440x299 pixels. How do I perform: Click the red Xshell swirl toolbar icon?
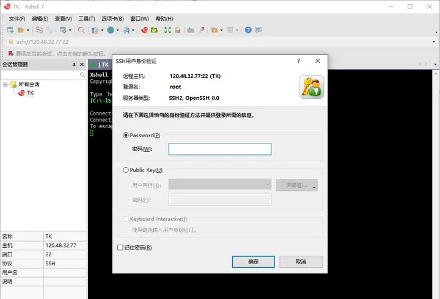pos(144,30)
